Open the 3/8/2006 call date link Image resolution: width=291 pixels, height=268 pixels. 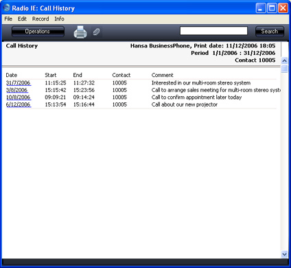click(x=17, y=90)
